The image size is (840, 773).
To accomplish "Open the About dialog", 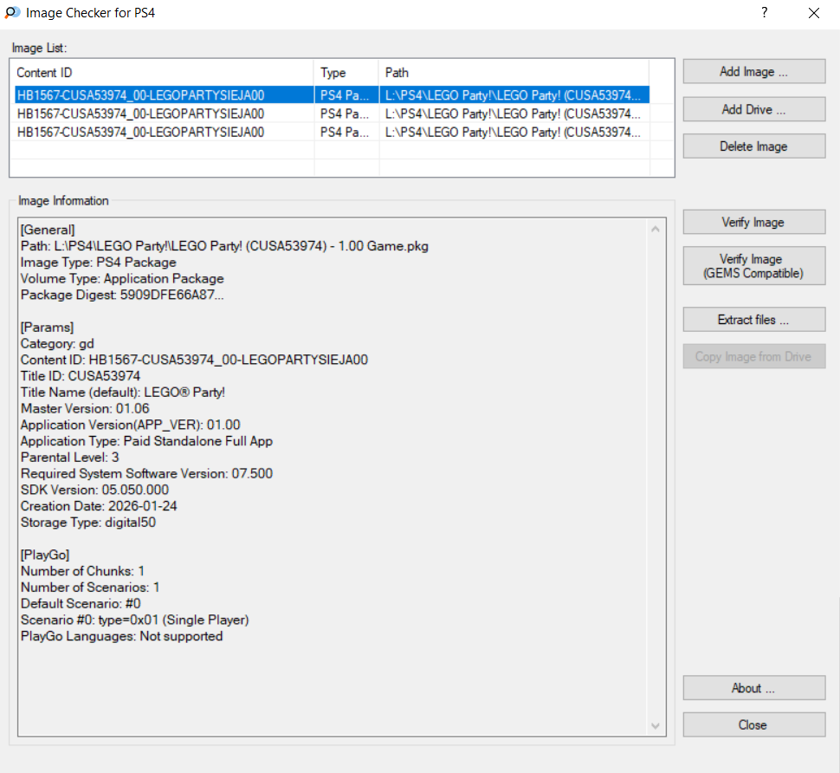I will [753, 688].
